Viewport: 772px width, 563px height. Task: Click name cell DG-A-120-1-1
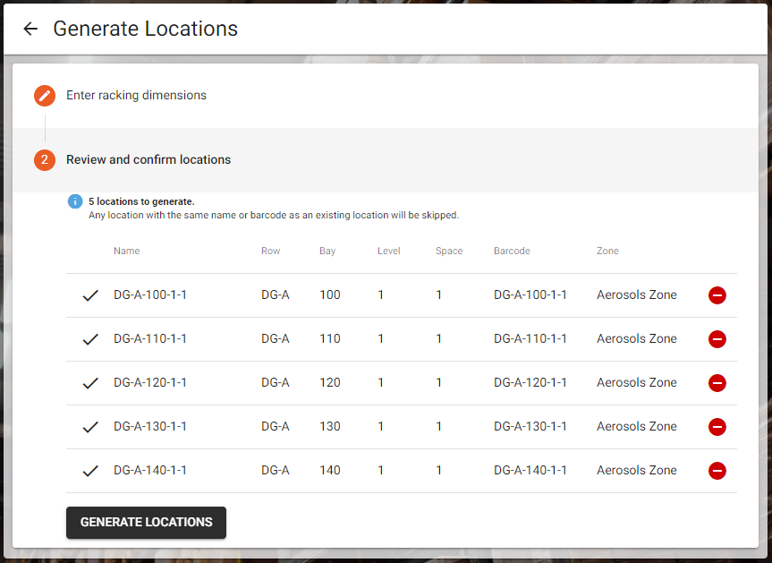tap(150, 382)
